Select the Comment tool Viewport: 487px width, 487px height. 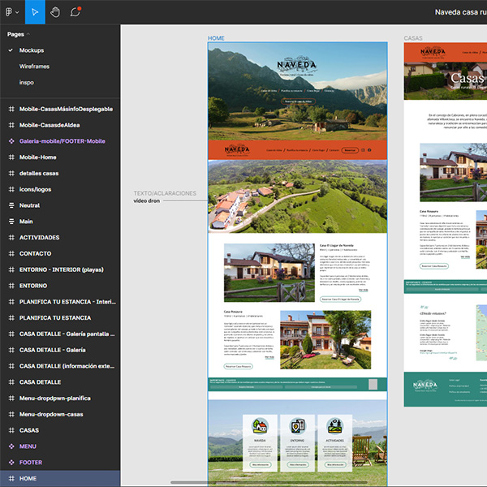click(x=75, y=12)
